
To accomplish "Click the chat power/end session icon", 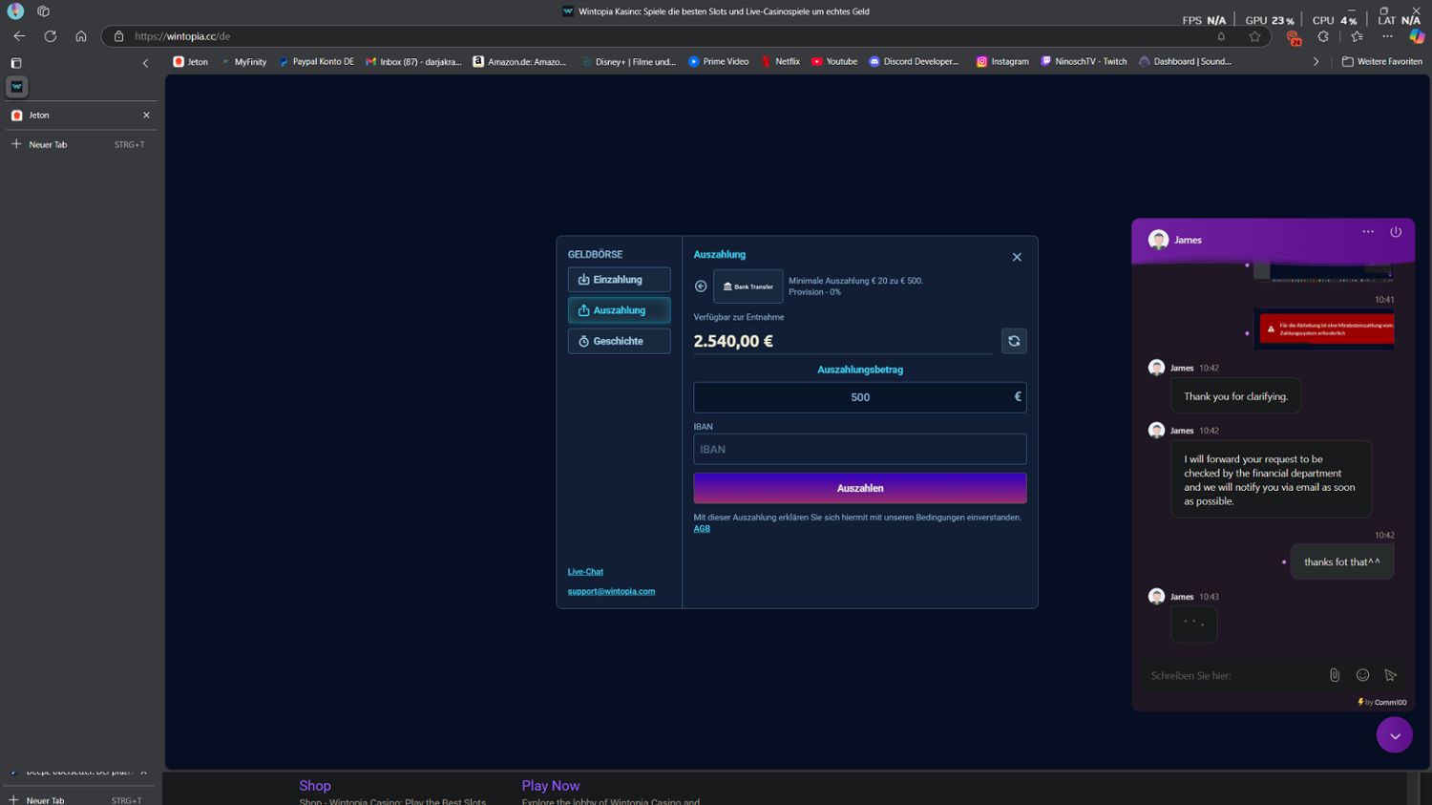I will (x=1396, y=232).
